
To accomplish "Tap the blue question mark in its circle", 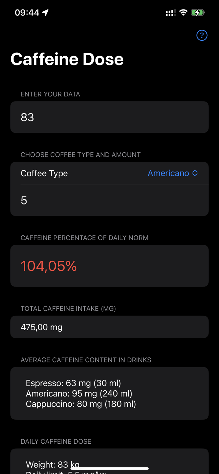I will (201, 35).
